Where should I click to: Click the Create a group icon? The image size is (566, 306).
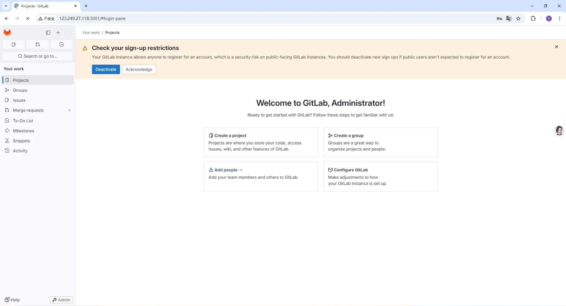click(330, 136)
